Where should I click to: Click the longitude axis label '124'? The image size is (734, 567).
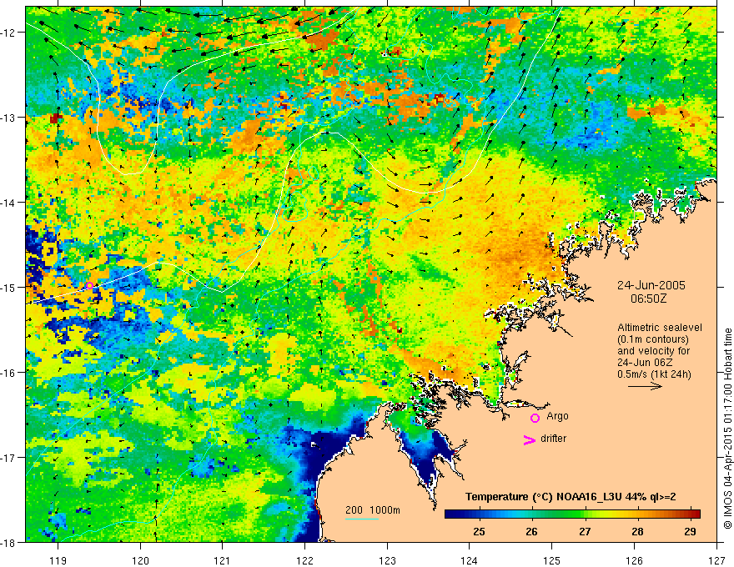coord(470,560)
